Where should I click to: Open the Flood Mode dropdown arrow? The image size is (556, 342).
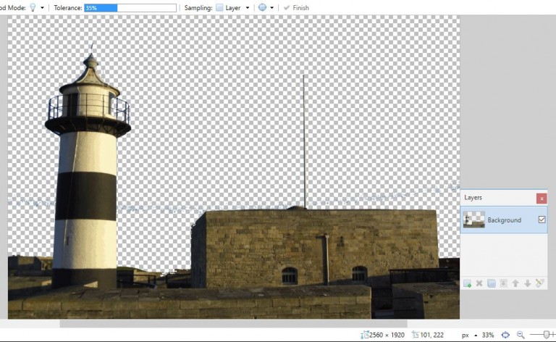pyautogui.click(x=42, y=8)
